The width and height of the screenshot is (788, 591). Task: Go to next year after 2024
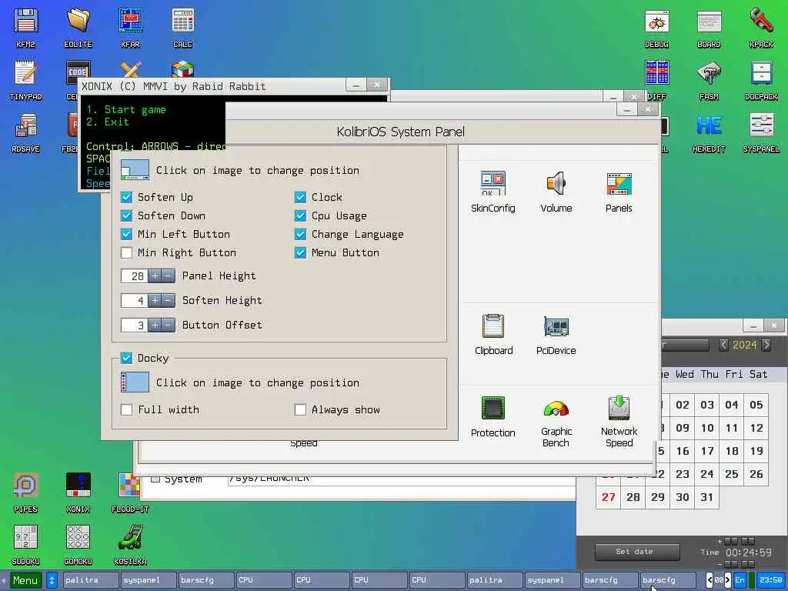pos(766,345)
